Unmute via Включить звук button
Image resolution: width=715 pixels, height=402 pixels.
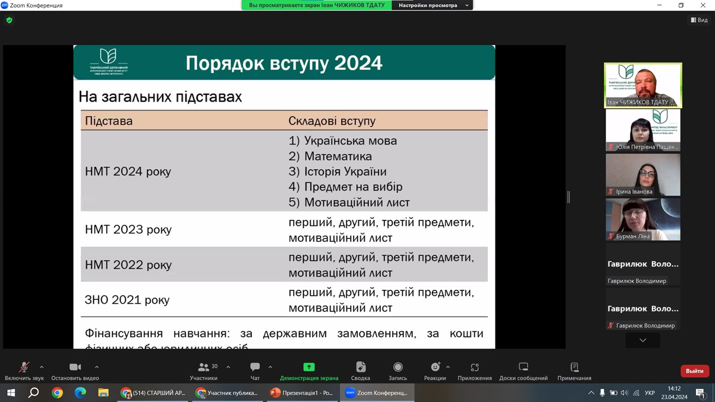[x=24, y=370]
